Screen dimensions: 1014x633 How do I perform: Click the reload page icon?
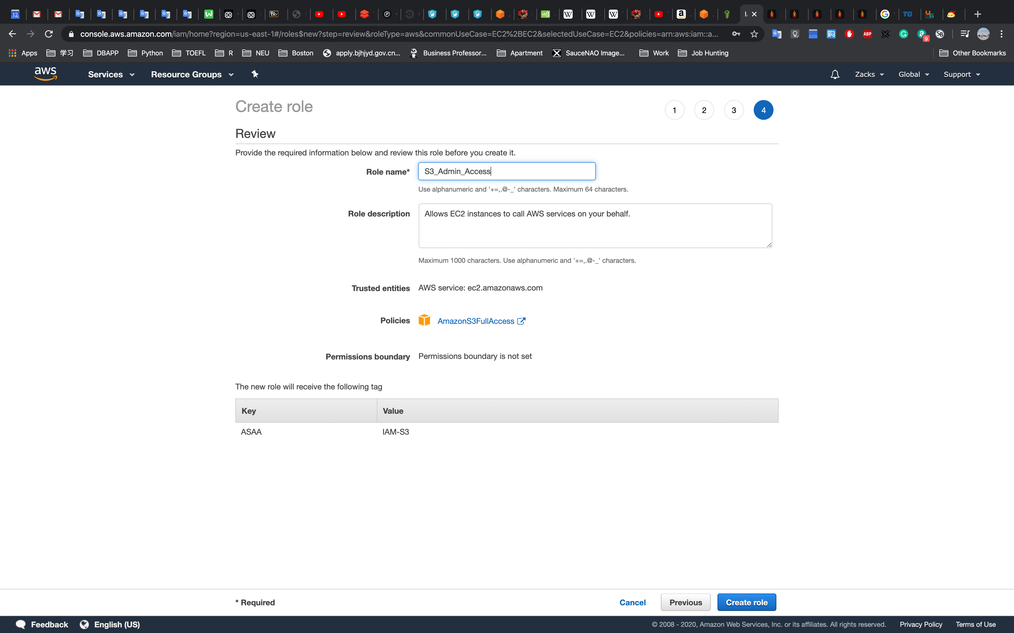pos(49,34)
